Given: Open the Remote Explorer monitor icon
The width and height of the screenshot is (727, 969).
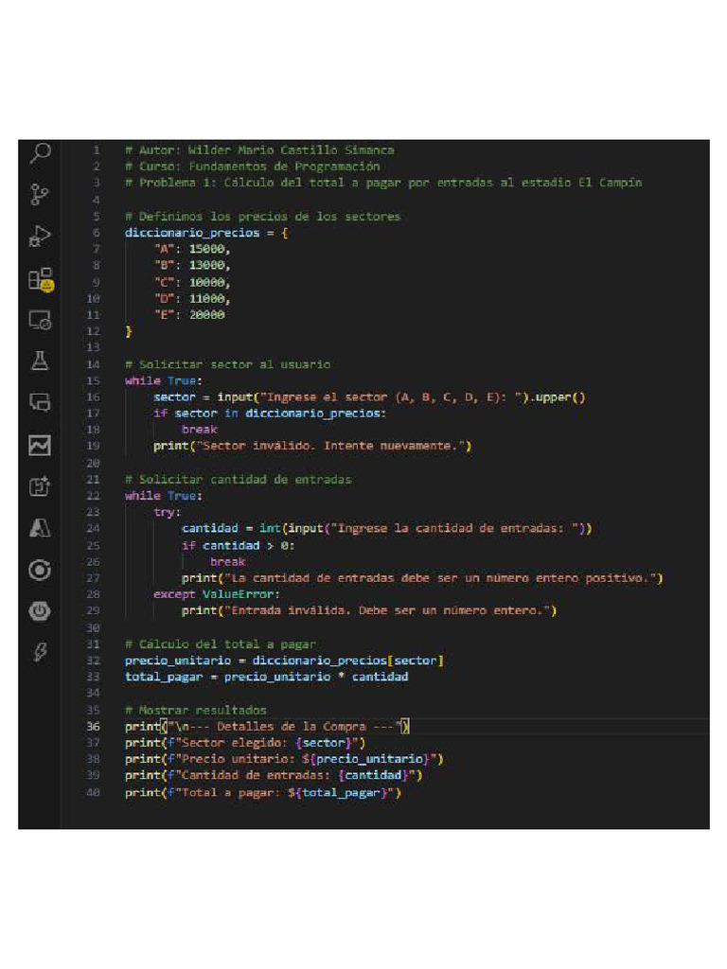Looking at the screenshot, I should (40, 320).
